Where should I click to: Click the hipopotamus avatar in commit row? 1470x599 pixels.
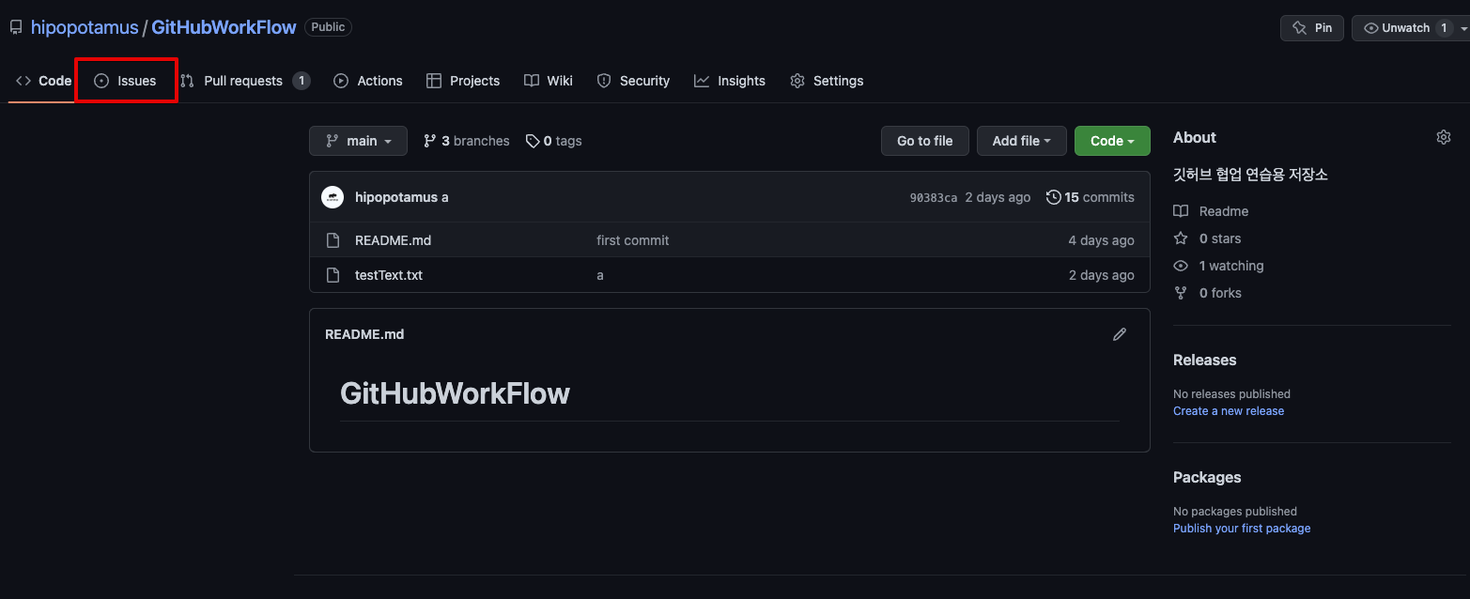pyautogui.click(x=333, y=197)
